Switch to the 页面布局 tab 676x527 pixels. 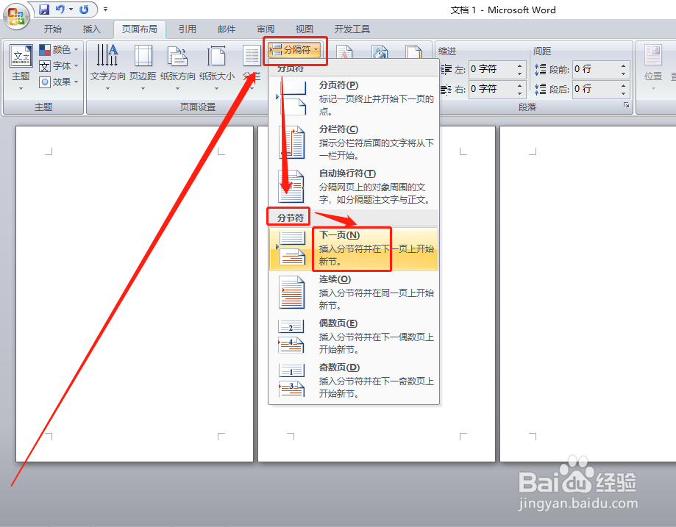[x=140, y=29]
